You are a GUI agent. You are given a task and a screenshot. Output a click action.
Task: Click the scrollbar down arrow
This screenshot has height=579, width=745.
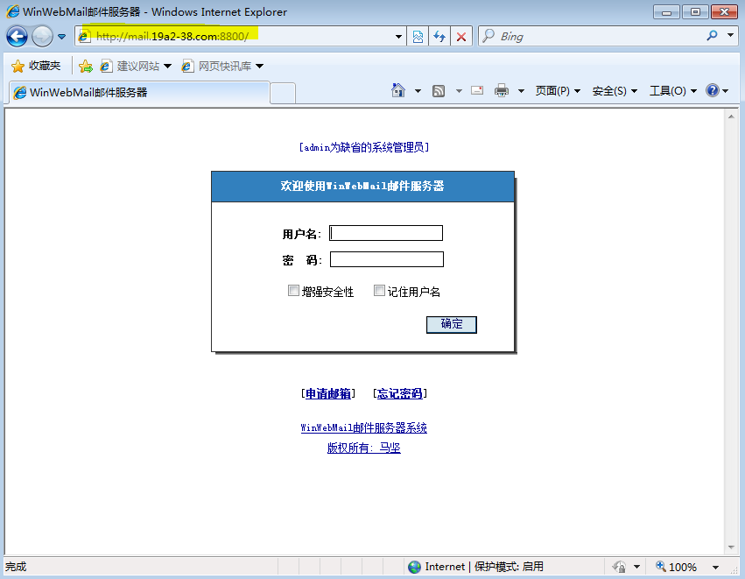click(731, 547)
